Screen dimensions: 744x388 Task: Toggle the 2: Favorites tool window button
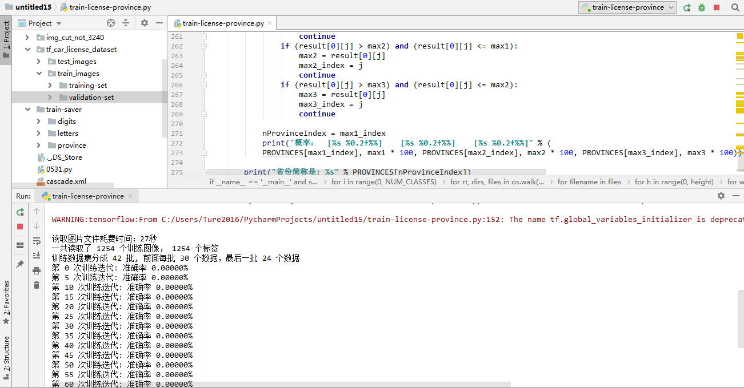(6, 302)
